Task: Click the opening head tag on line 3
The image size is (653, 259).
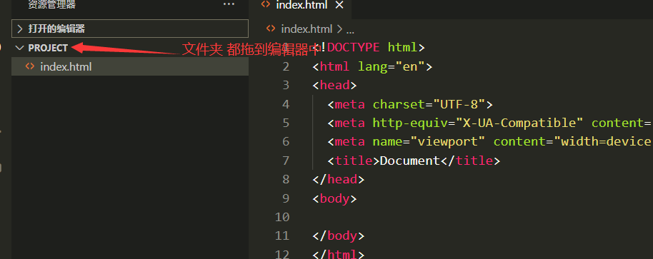Action: point(334,85)
